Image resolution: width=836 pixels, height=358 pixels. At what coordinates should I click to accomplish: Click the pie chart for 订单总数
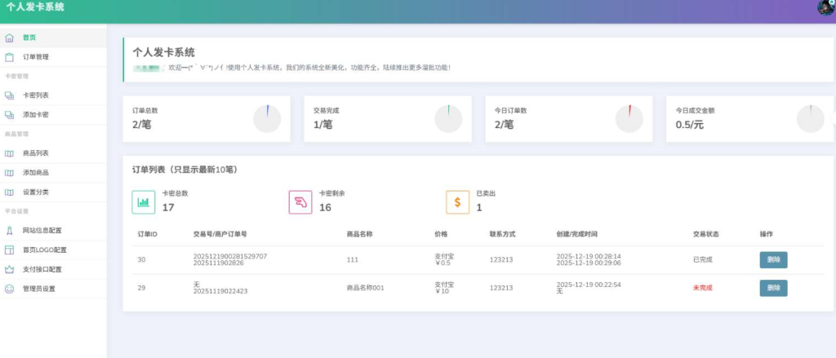click(x=267, y=119)
